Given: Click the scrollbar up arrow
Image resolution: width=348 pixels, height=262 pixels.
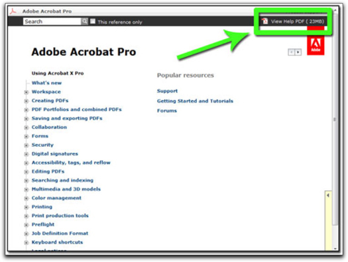Looking at the screenshot, I should tap(335, 10).
